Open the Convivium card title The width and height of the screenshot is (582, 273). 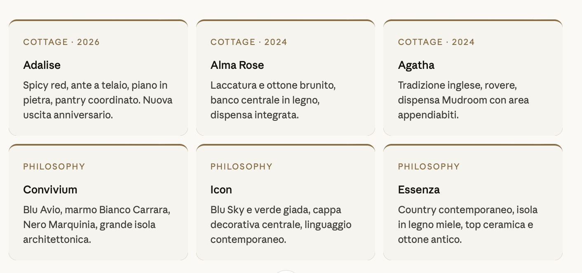point(50,190)
